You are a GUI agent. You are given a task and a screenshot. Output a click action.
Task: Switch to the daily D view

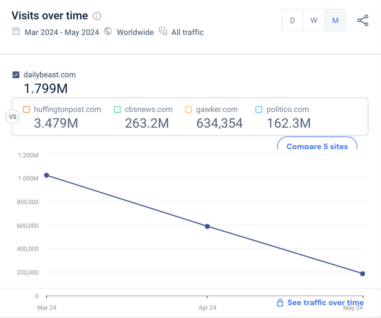click(x=292, y=20)
